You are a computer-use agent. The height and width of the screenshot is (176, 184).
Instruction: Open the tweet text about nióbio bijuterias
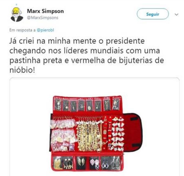pos(87,55)
